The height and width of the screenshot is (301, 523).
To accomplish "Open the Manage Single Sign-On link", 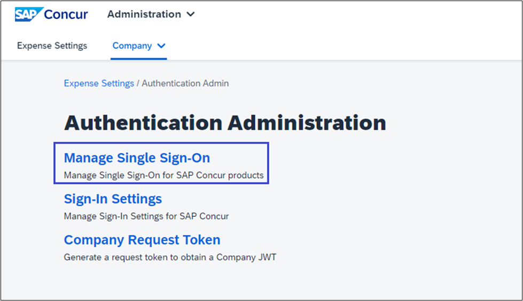I will point(137,158).
